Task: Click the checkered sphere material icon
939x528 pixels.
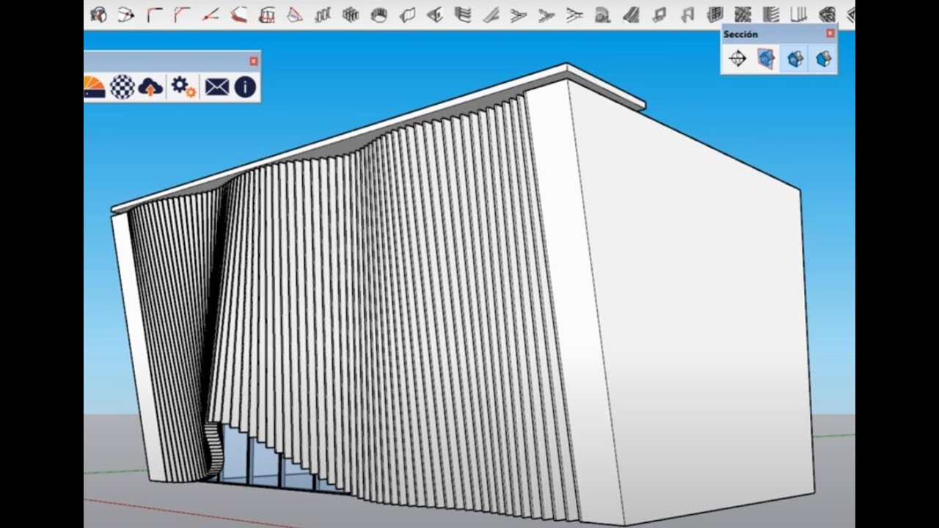Action: (x=122, y=87)
